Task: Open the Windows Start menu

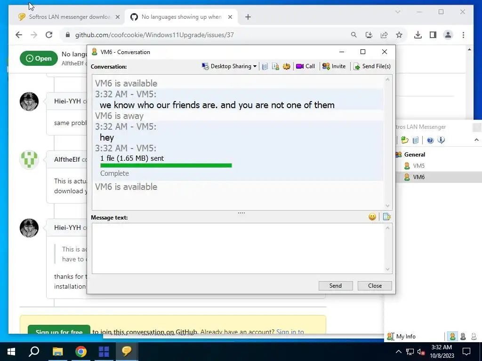Action: [x=11, y=352]
